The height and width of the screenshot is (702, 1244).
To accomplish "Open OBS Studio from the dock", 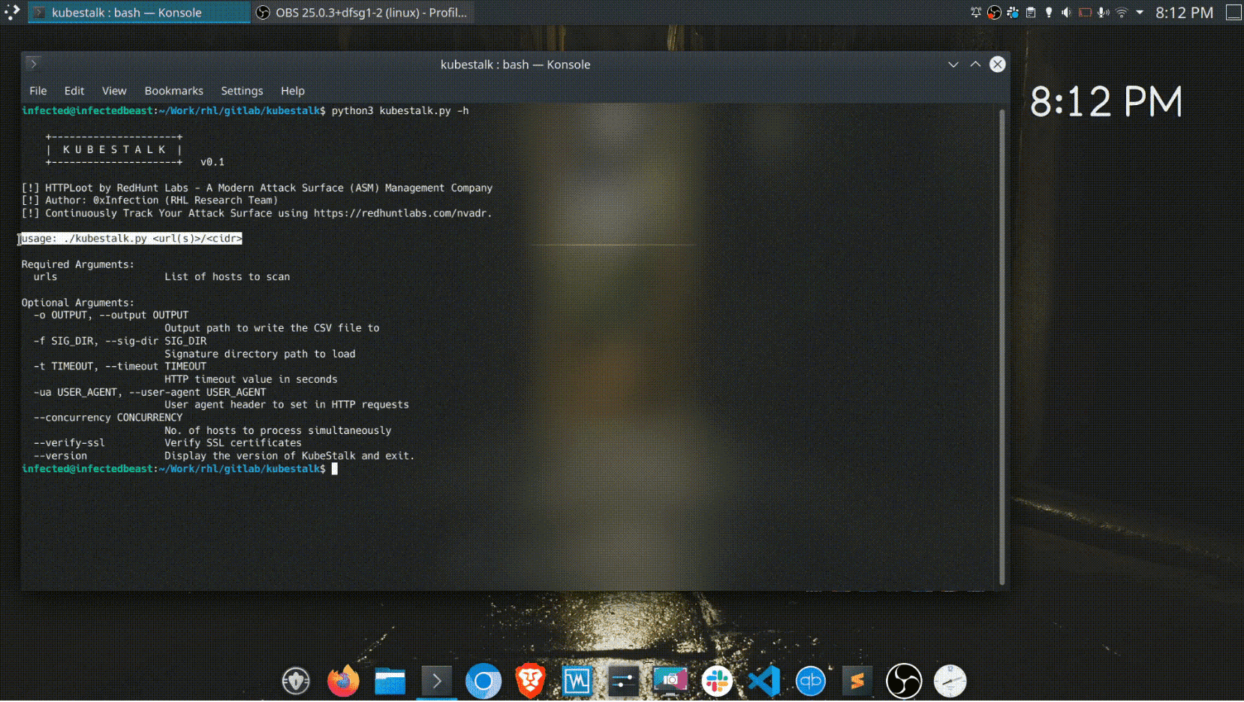I will [904, 682].
